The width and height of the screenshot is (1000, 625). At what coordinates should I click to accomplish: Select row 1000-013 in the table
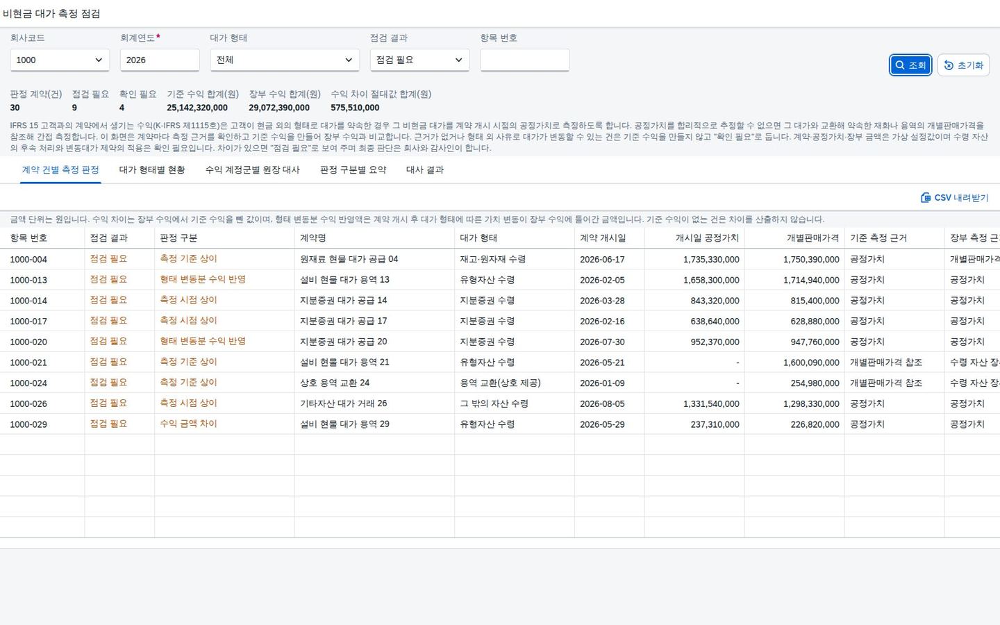(x=500, y=280)
